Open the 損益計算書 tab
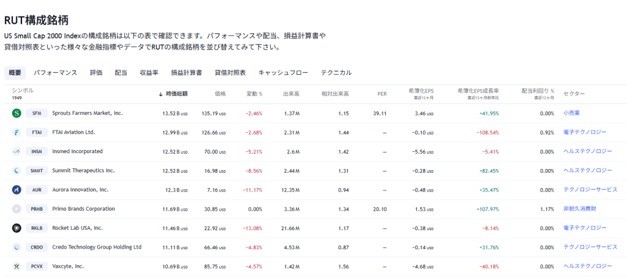 pyautogui.click(x=186, y=73)
